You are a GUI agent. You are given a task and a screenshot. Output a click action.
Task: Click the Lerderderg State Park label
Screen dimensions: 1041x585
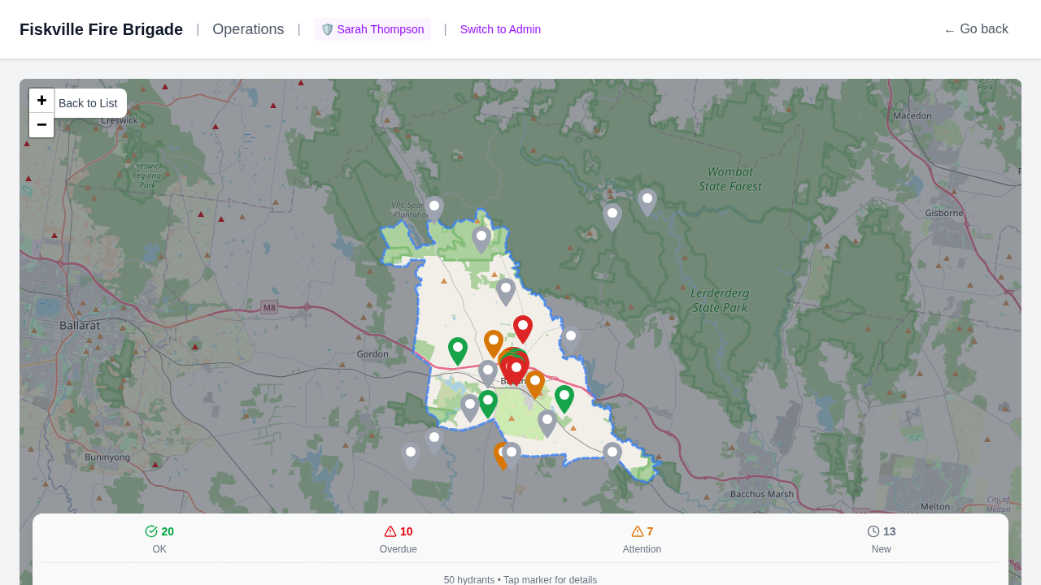coord(720,300)
